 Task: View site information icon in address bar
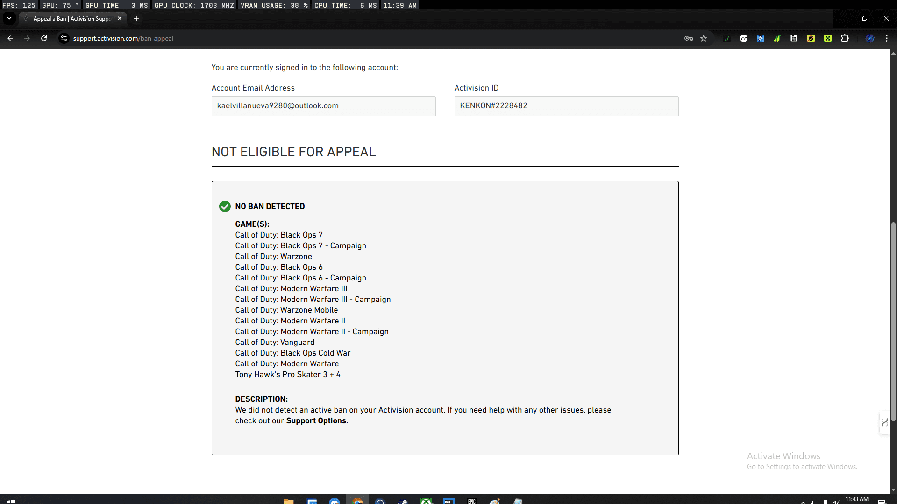64,38
